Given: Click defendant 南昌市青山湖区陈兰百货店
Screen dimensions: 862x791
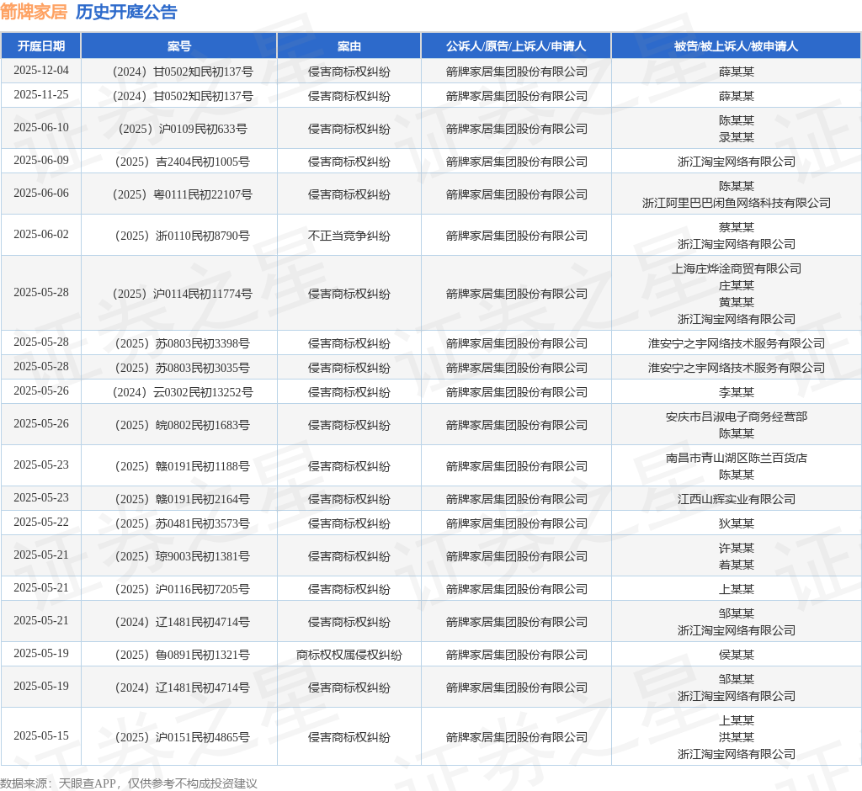Looking at the screenshot, I should 736,458.
